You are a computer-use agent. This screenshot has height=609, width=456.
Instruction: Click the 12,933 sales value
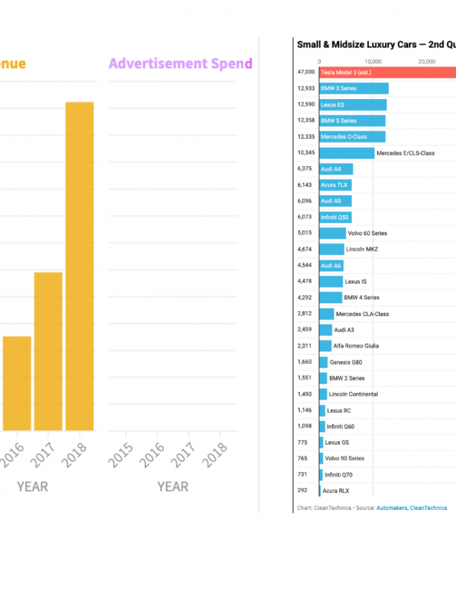[306, 88]
